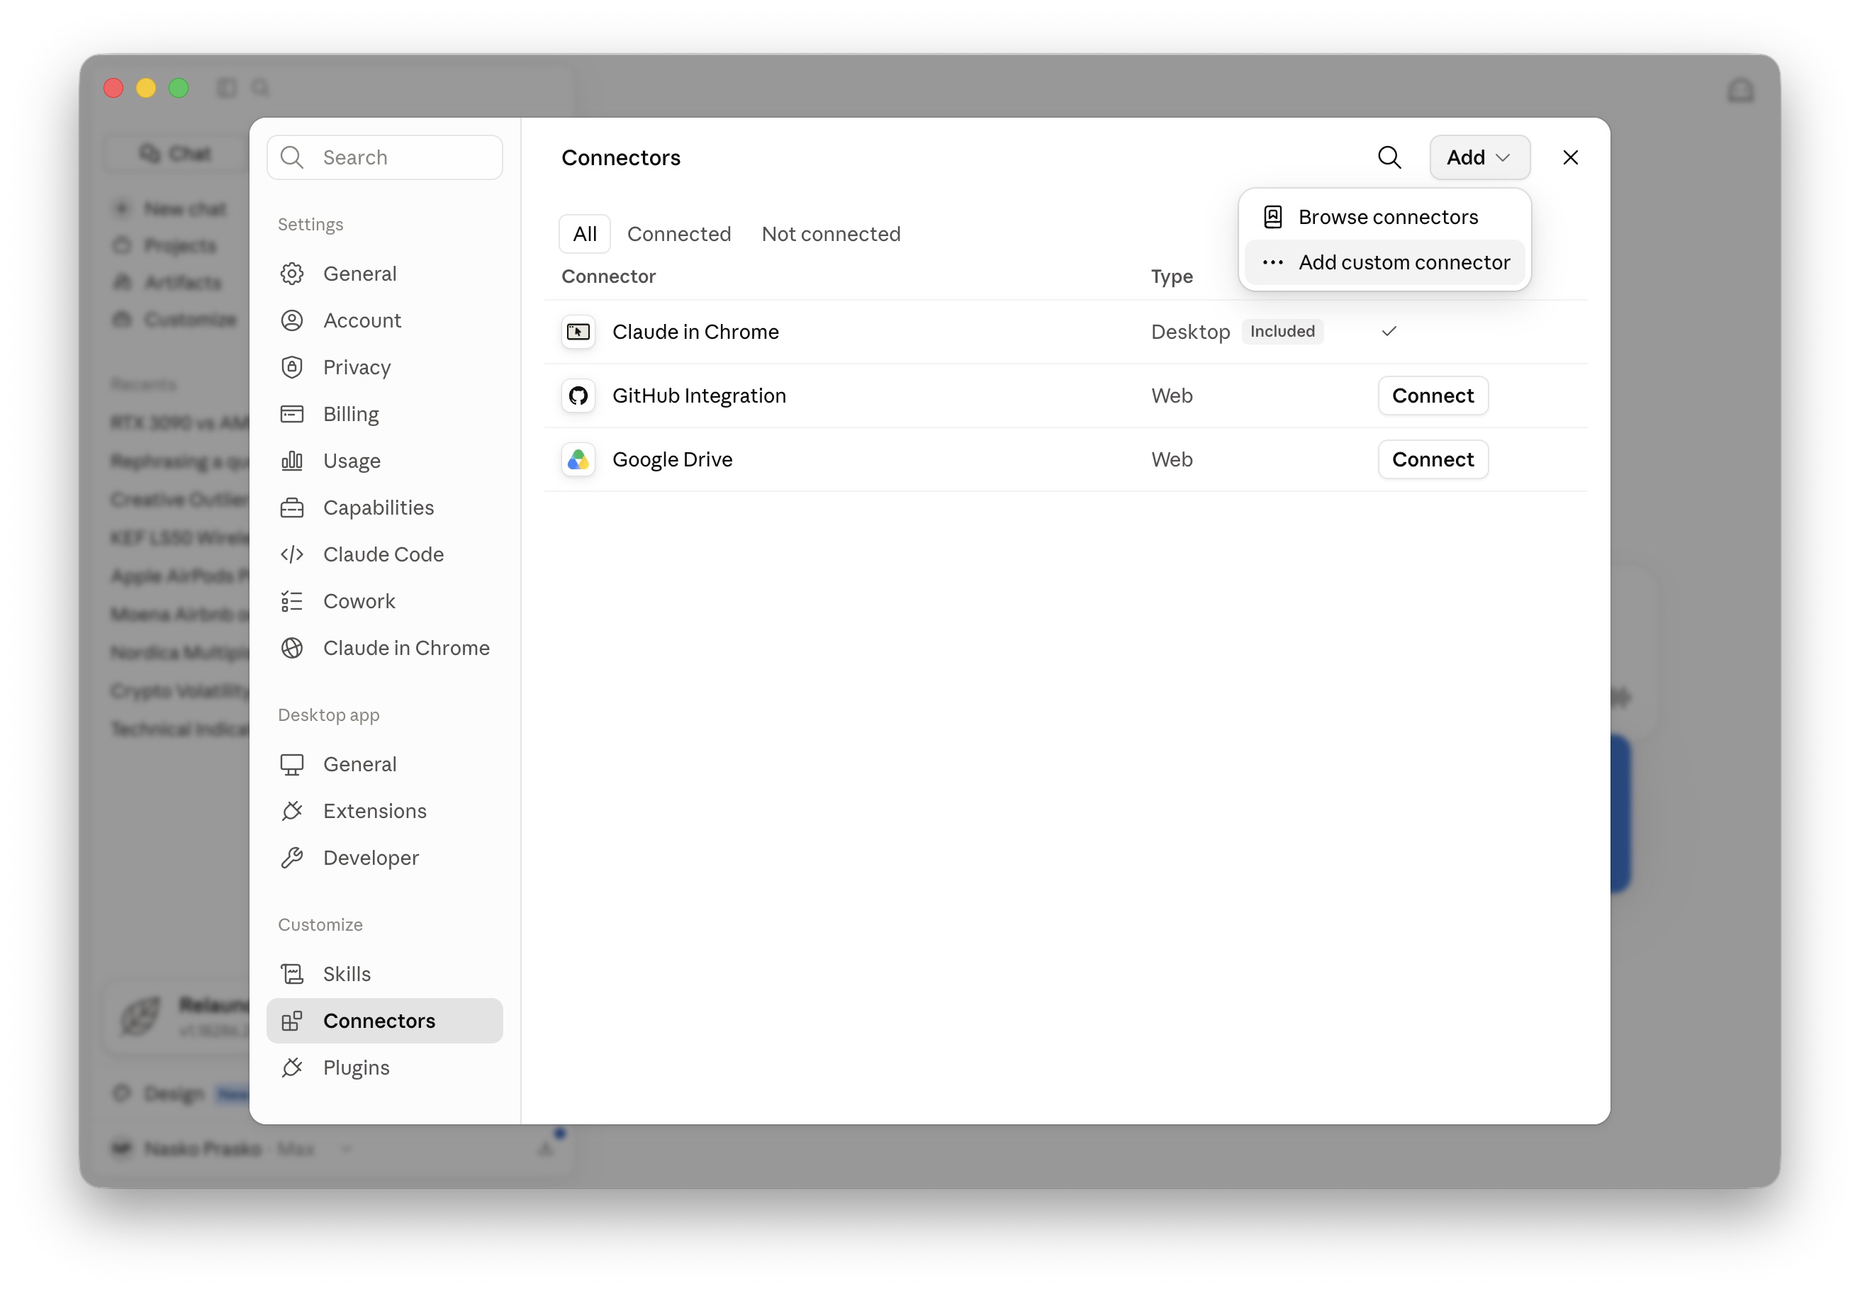The image size is (1860, 1293).
Task: Click the GitHub Integration logo icon
Action: point(578,396)
